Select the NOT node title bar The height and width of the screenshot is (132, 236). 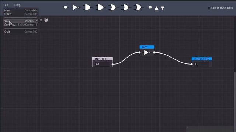point(147,47)
